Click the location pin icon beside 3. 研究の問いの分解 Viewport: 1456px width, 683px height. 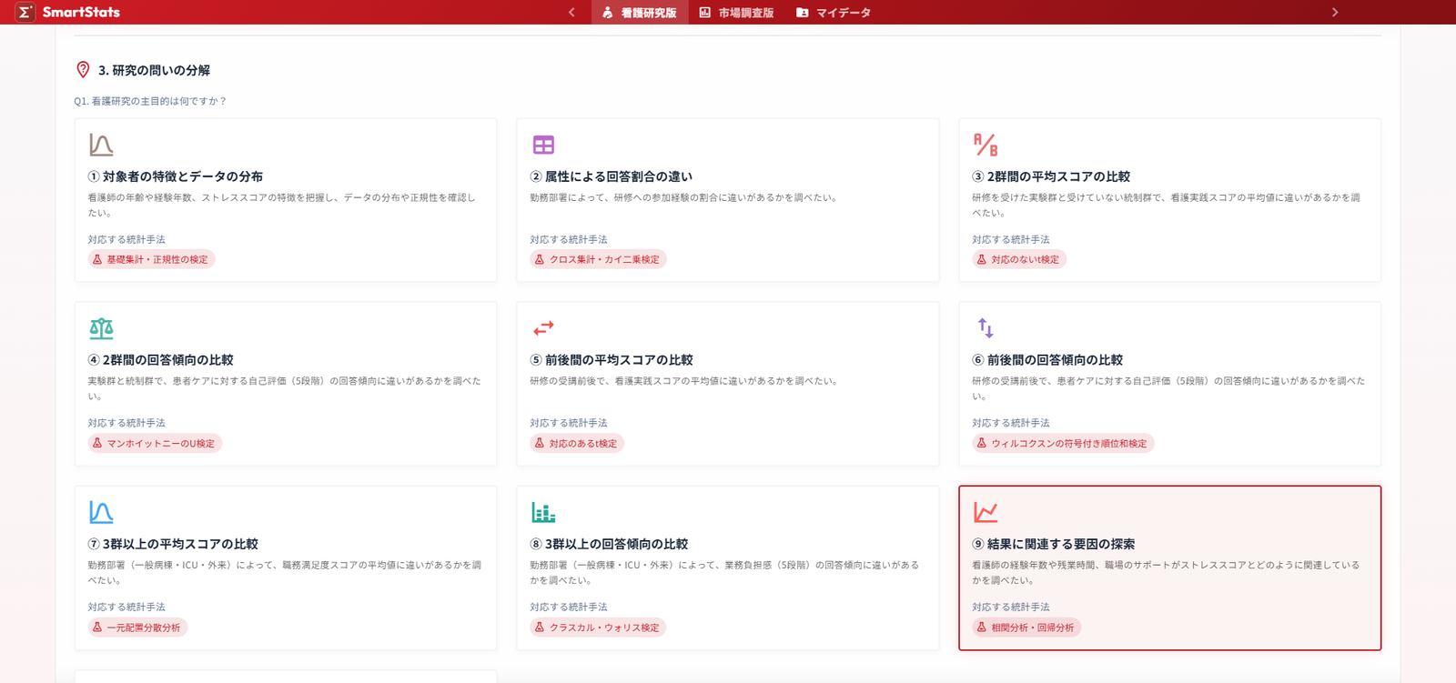click(x=83, y=70)
